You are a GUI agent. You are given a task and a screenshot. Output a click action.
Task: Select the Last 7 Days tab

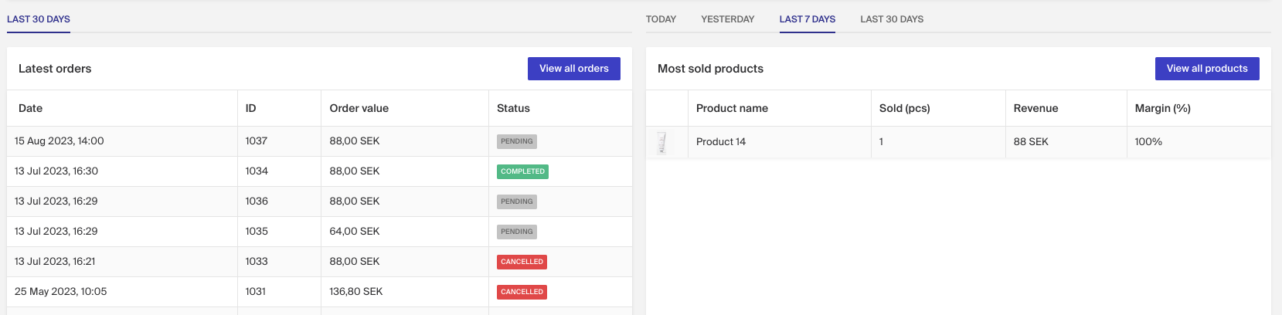(x=808, y=19)
